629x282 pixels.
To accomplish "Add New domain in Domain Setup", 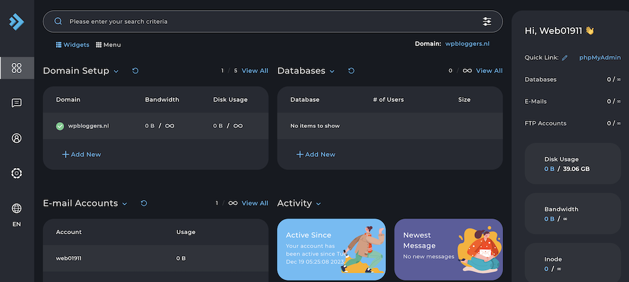I will click(x=81, y=154).
